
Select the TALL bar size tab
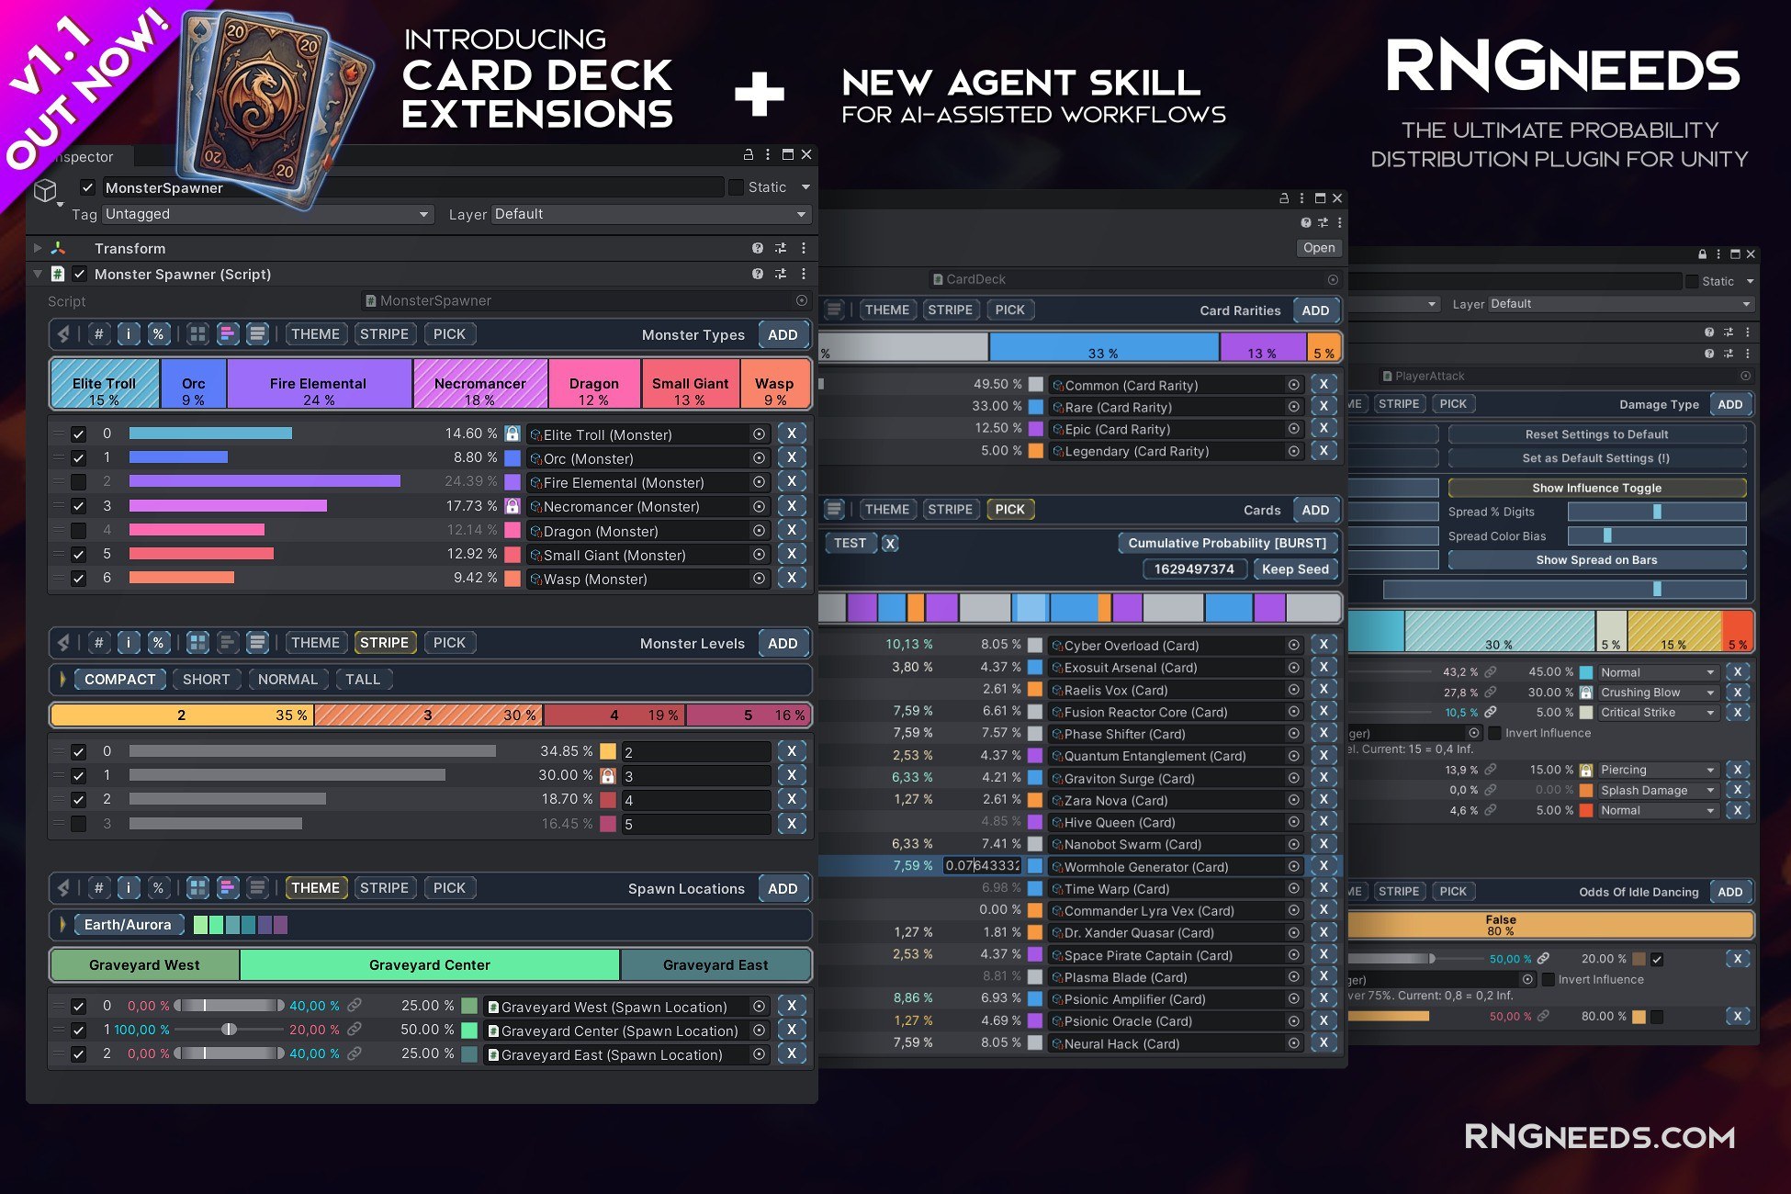click(363, 679)
